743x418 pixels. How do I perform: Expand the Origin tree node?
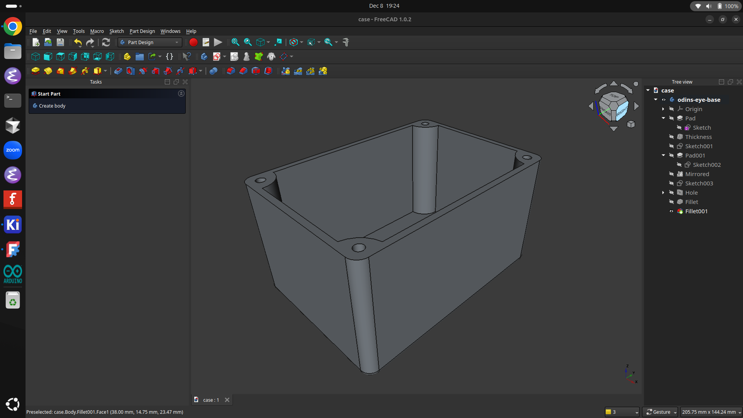(663, 109)
